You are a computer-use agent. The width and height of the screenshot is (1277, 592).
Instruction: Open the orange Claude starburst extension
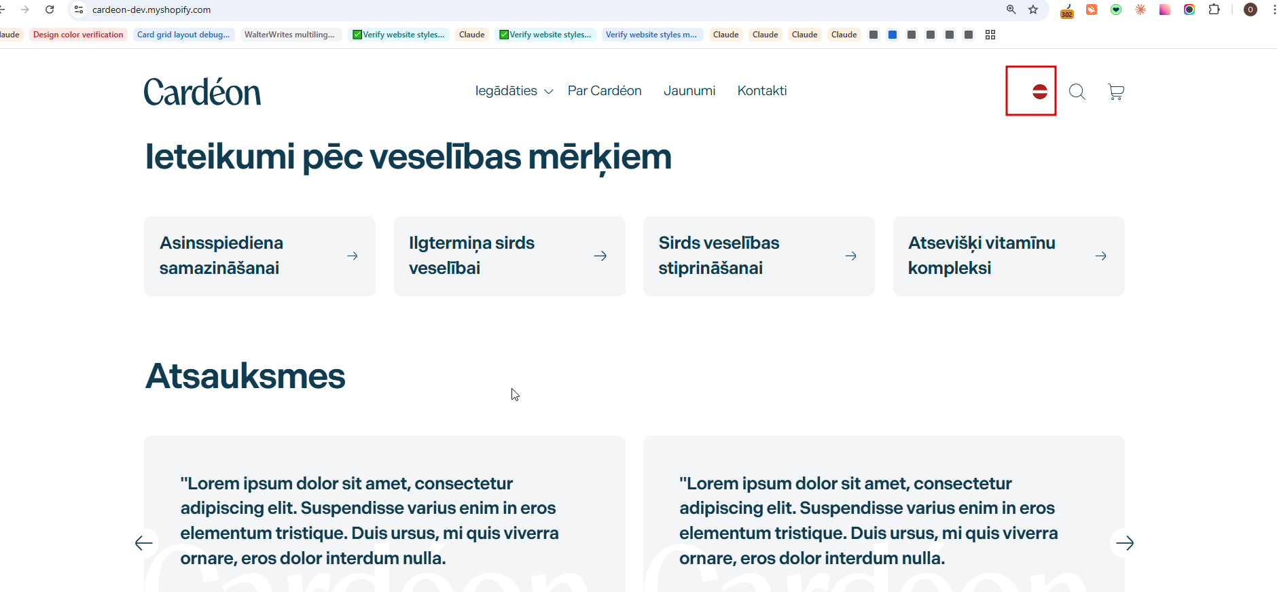pos(1140,10)
